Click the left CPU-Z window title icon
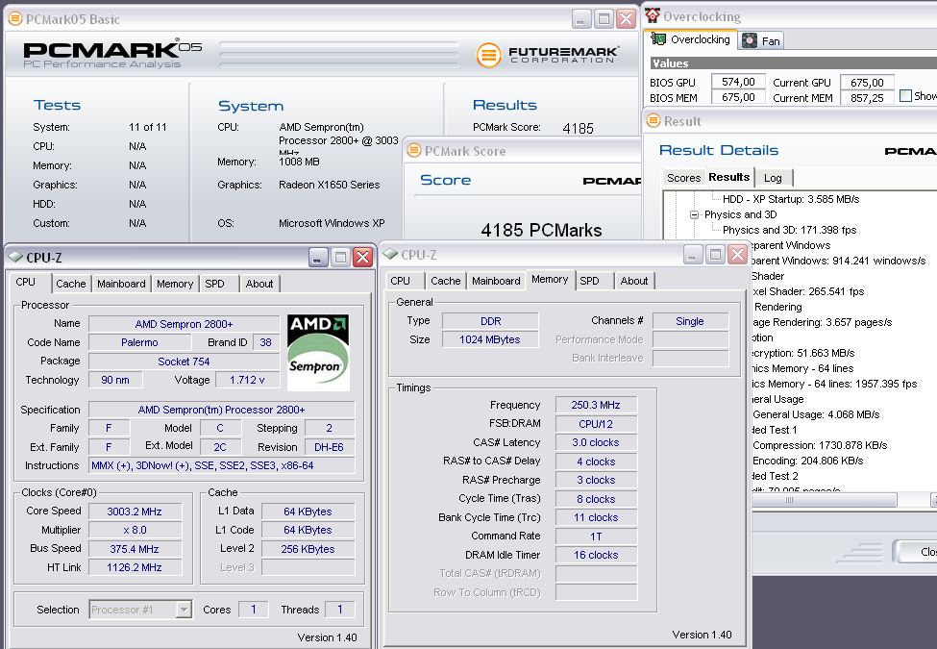The width and height of the screenshot is (937, 649). 15,257
